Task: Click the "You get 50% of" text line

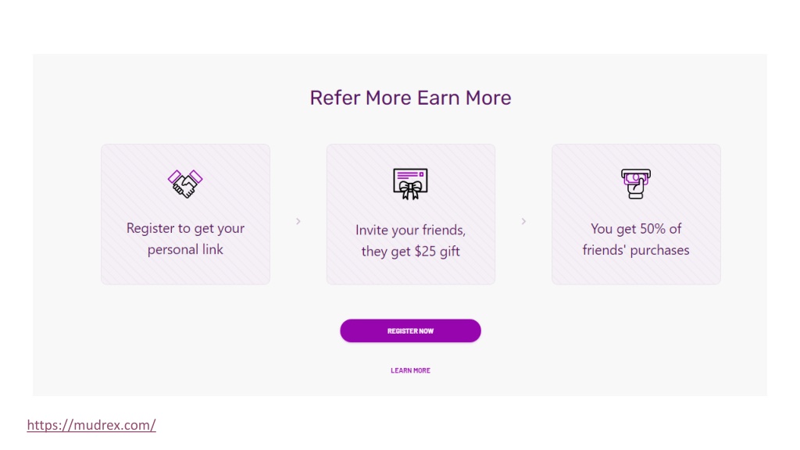Action: 636,229
